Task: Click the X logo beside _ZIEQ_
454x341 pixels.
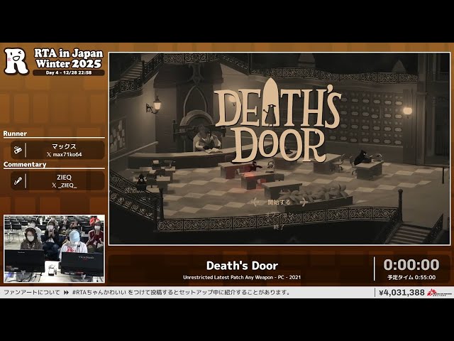Action: coord(54,185)
